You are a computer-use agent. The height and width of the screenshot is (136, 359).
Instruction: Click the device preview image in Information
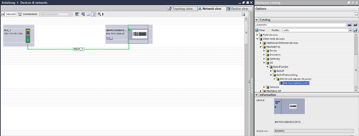pos(289,106)
